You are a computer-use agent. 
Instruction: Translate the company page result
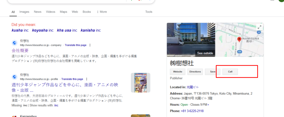[x=76, y=45]
